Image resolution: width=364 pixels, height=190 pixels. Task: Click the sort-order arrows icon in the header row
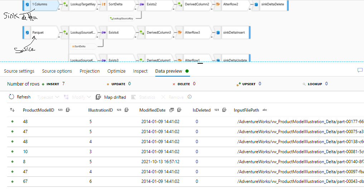click(x=12, y=110)
